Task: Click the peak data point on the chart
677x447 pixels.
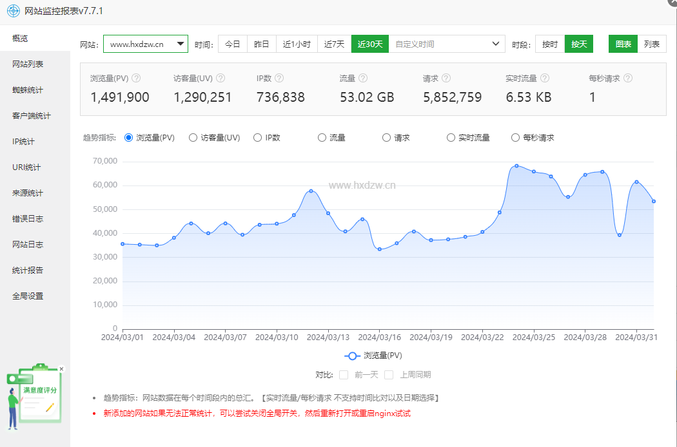Action: coord(516,166)
